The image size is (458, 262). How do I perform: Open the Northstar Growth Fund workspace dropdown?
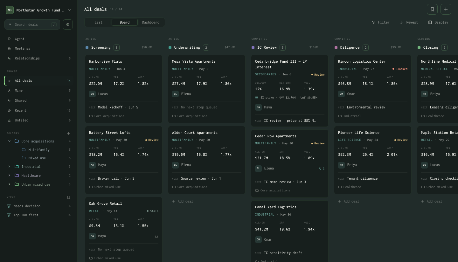[x=38, y=10]
